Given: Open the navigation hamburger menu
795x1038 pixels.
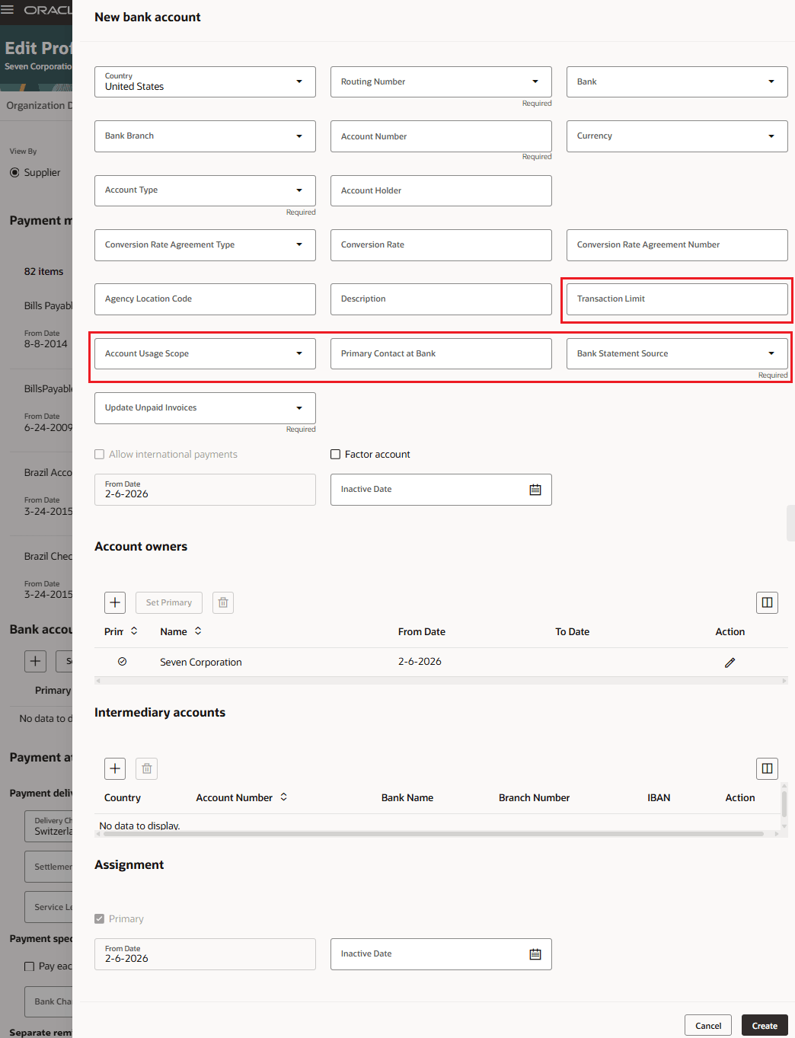Looking at the screenshot, I should (x=8, y=10).
